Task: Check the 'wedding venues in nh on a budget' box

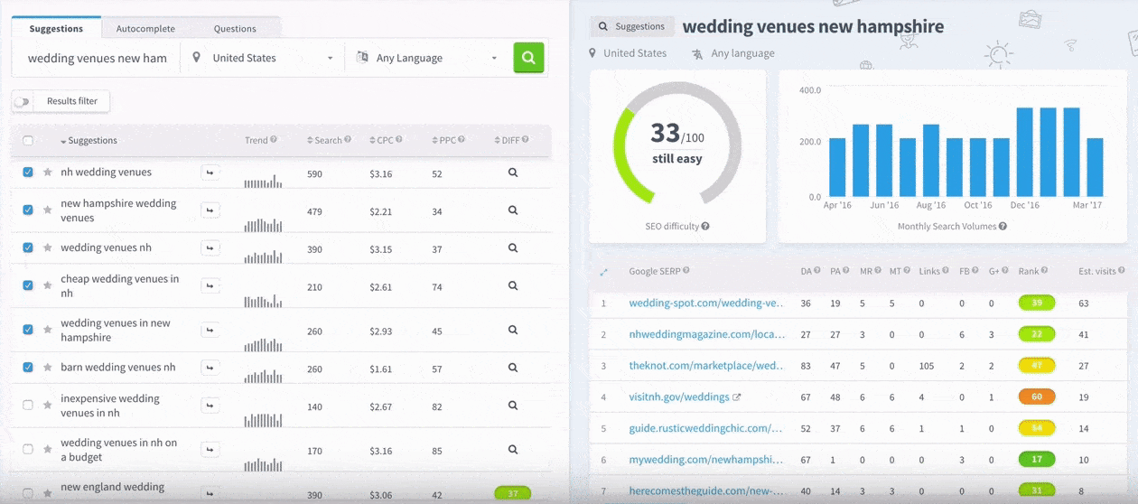Action: 28,449
